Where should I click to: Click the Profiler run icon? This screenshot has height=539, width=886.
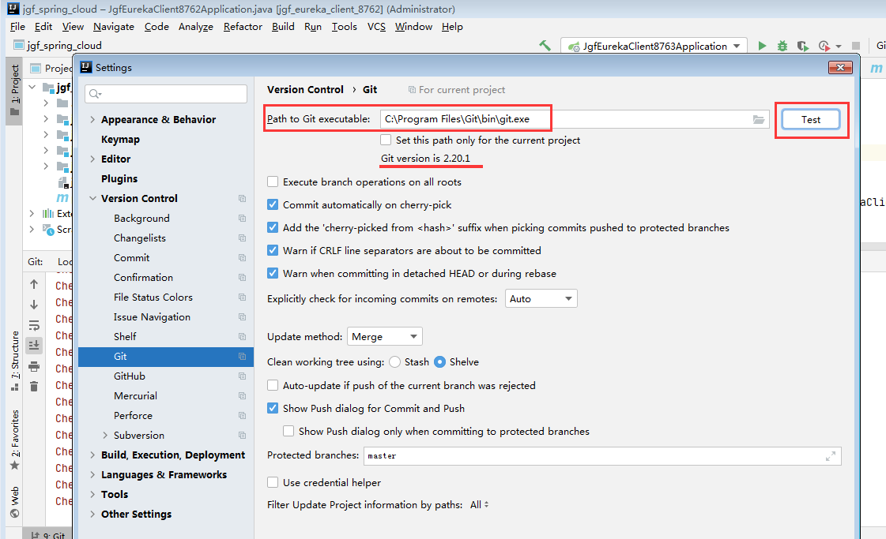click(x=824, y=46)
